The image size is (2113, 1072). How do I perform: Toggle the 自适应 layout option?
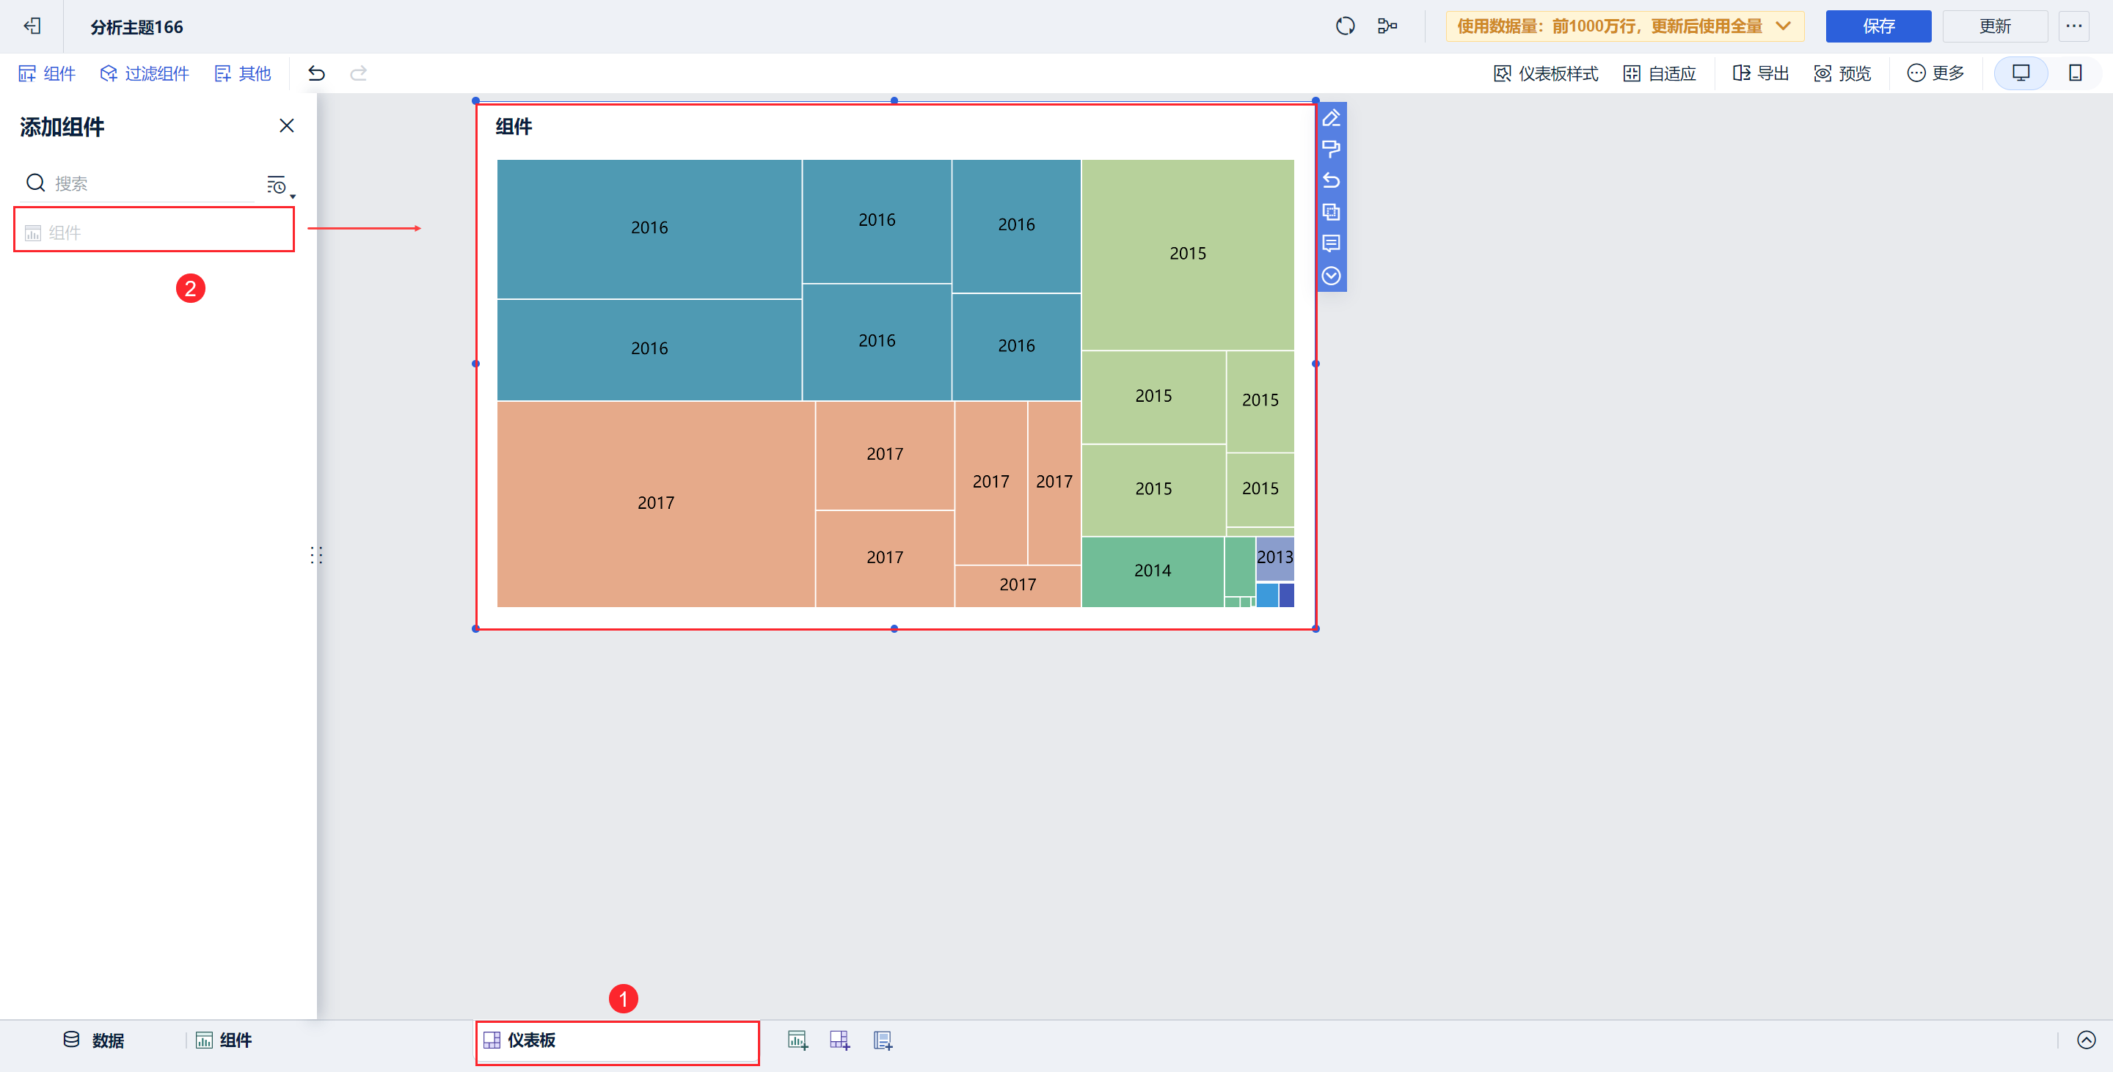[x=1660, y=74]
